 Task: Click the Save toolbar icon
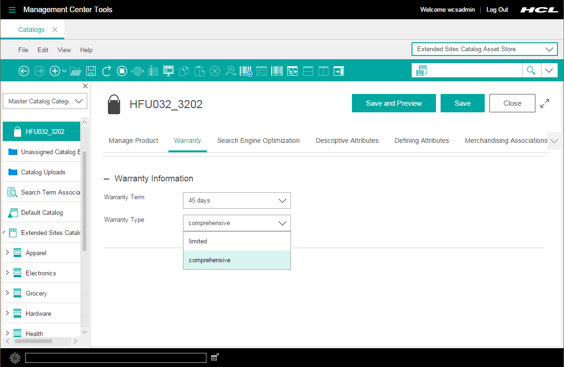point(91,71)
